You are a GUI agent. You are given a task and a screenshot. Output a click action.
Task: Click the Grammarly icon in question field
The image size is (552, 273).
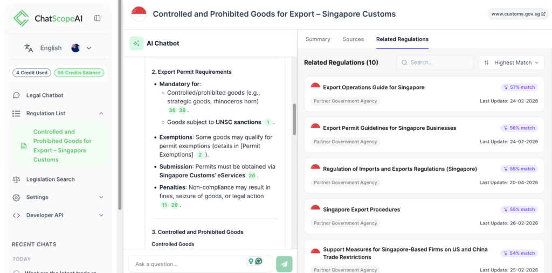(259, 261)
